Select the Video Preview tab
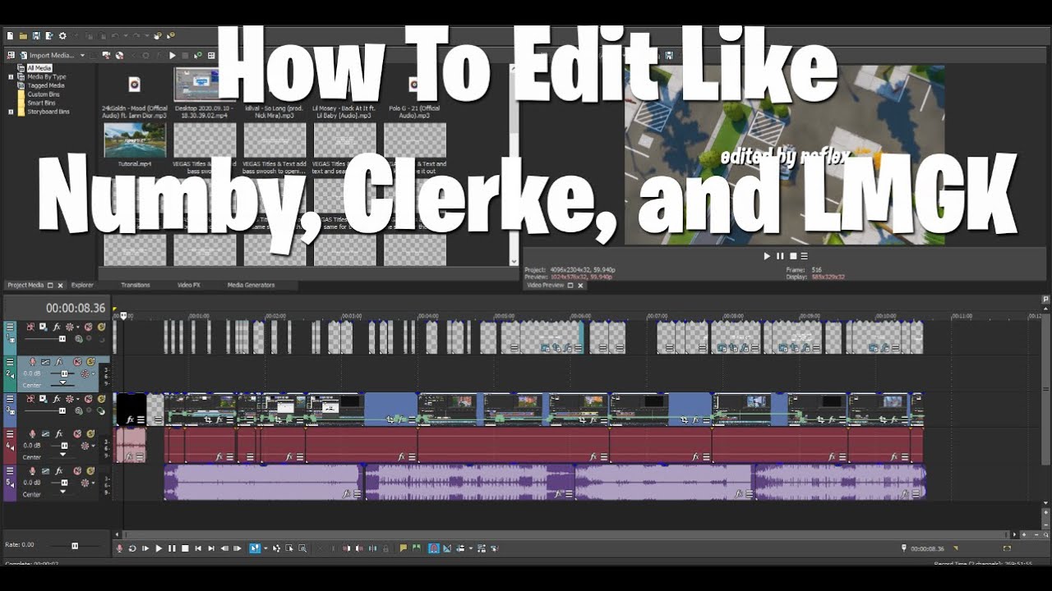This screenshot has height=591, width=1052. [x=546, y=285]
